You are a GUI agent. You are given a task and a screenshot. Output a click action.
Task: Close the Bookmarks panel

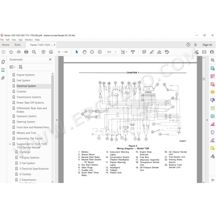point(50,59)
